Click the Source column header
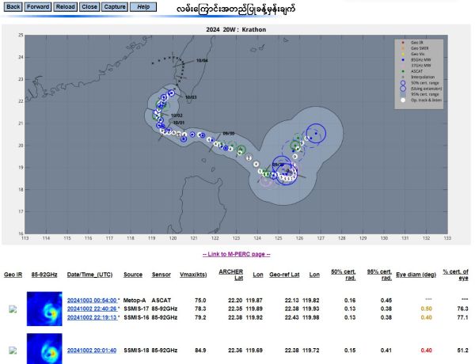475x364 pixels. pos(133,275)
